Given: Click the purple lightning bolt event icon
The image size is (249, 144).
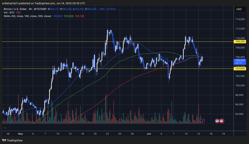Looking at the screenshot, I should (x=203, y=121).
